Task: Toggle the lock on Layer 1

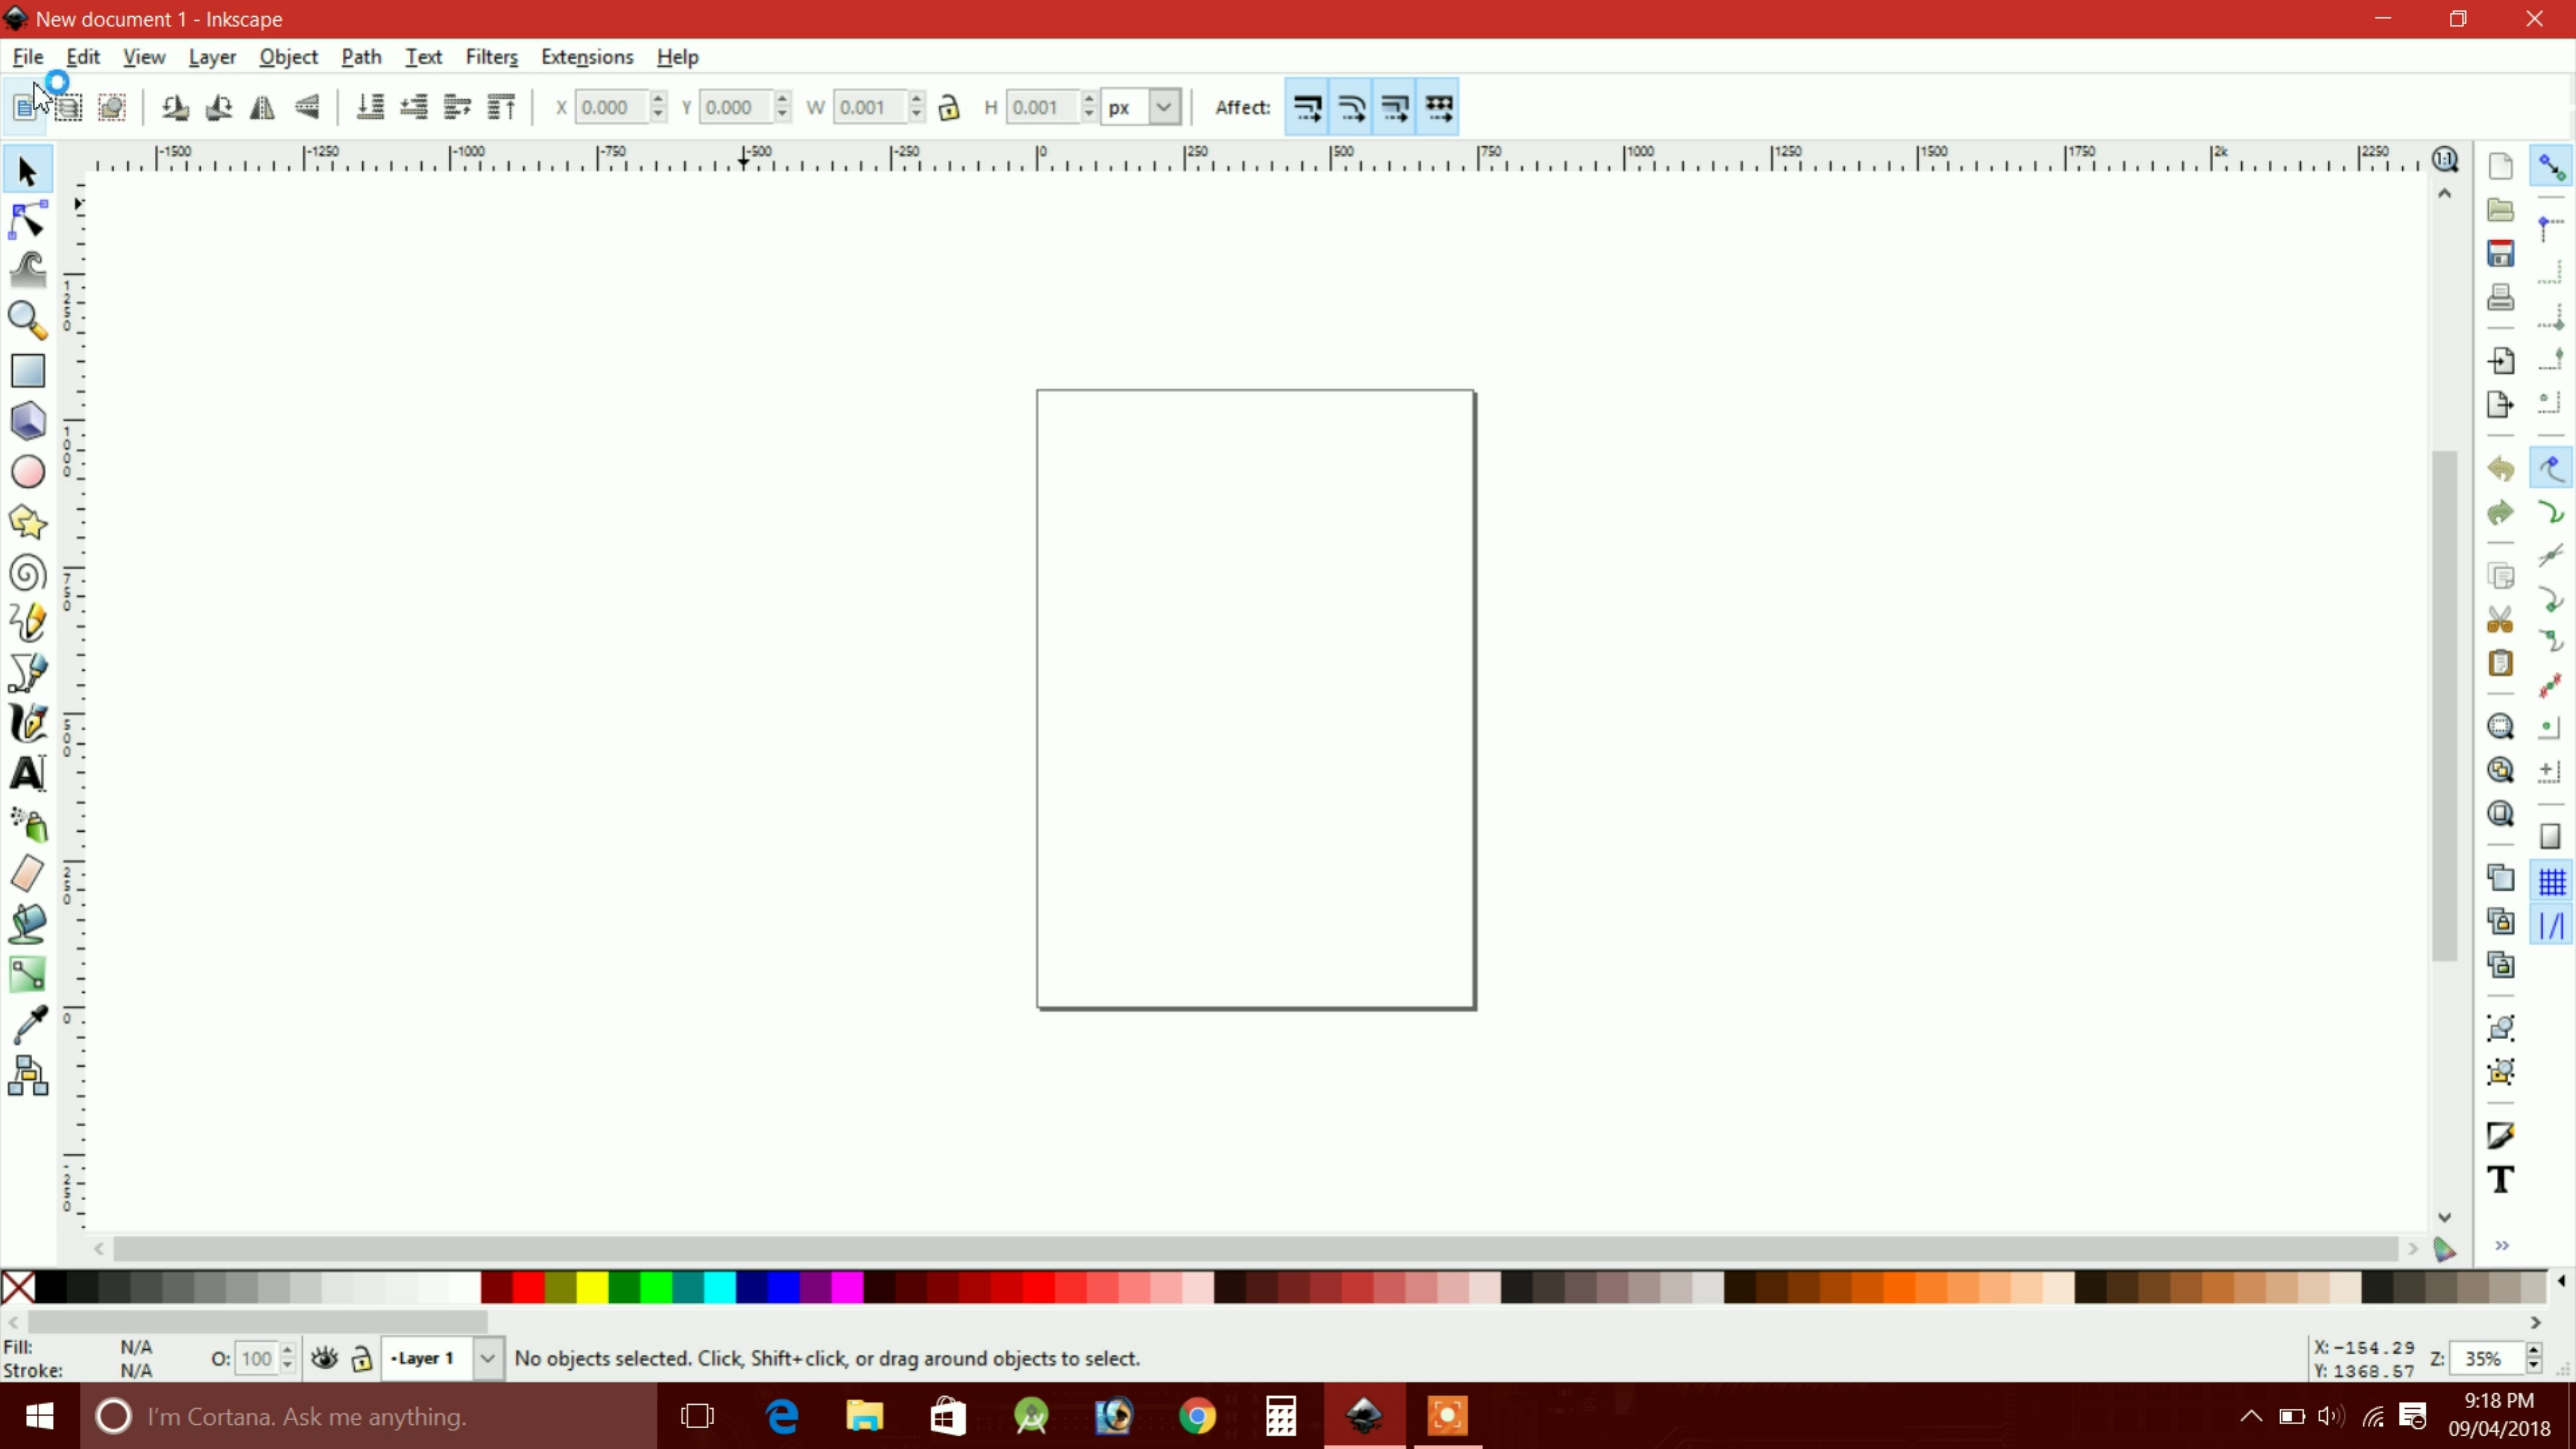Action: point(361,1358)
